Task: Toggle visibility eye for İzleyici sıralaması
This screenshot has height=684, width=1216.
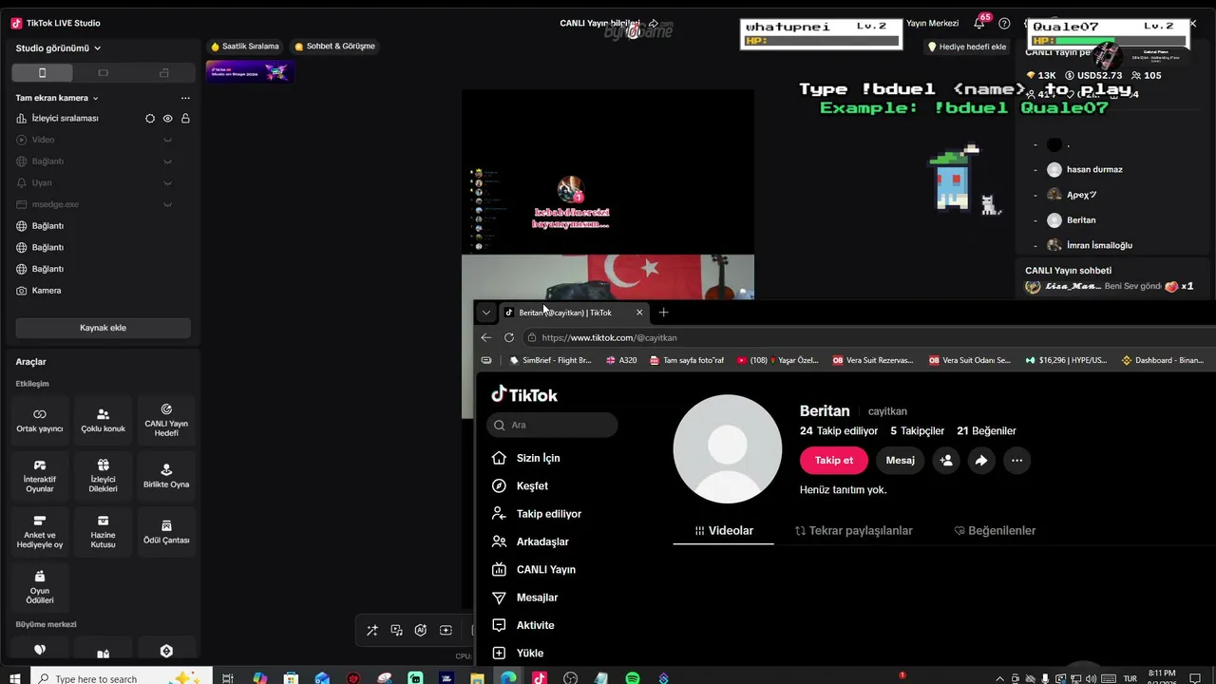Action: point(167,119)
